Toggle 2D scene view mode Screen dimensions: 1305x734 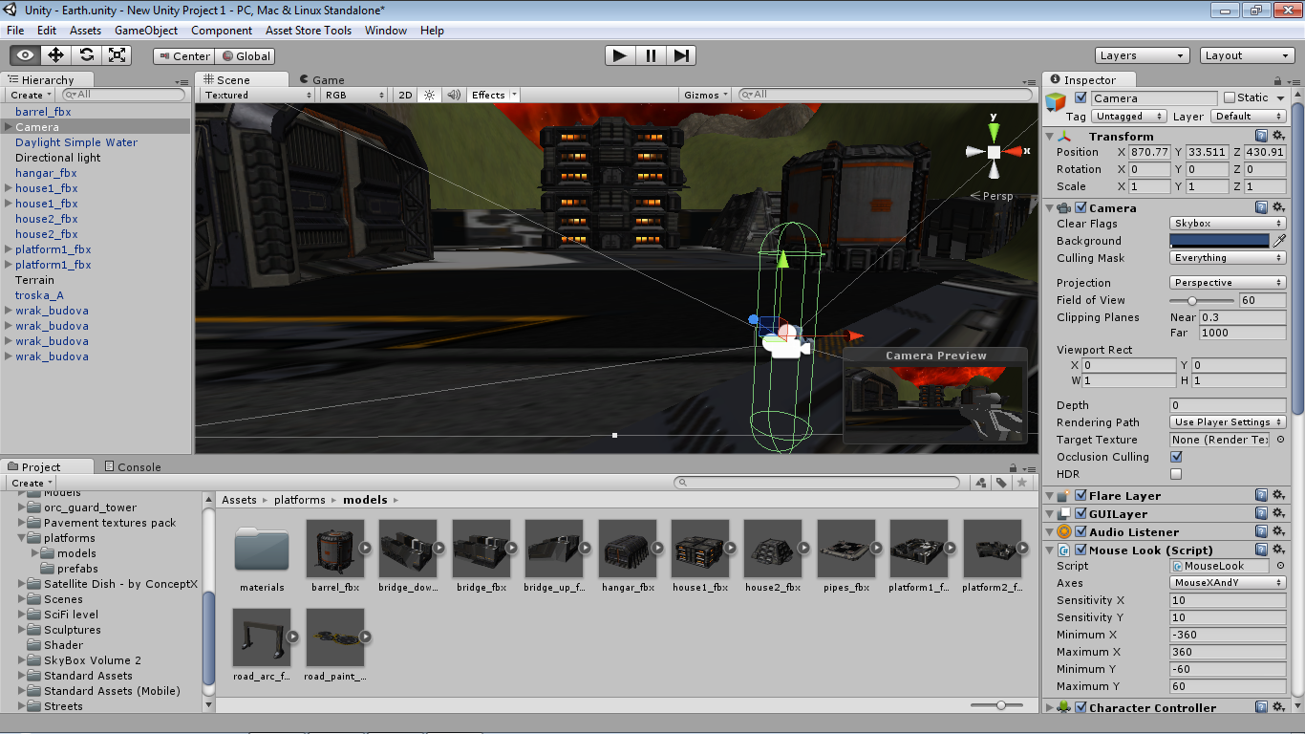(405, 95)
